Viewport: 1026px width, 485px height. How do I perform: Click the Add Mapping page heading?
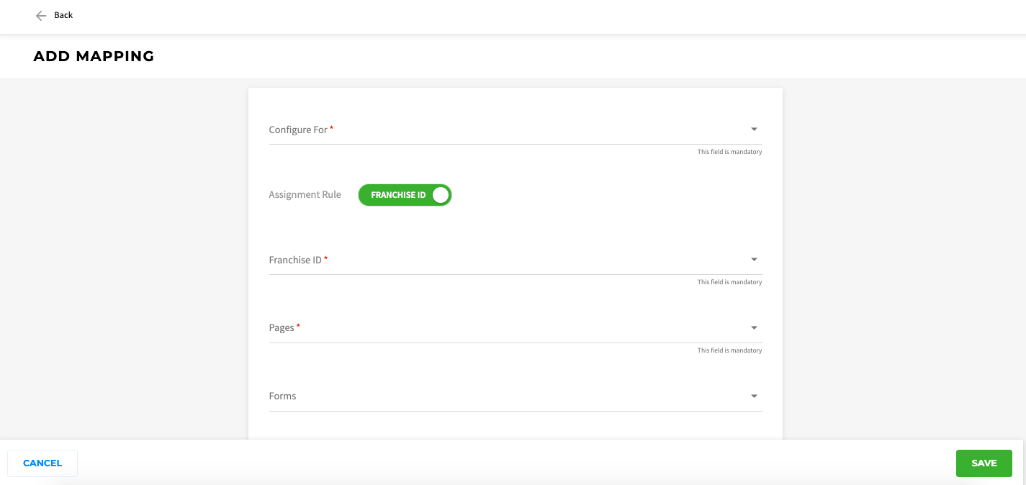coord(94,56)
